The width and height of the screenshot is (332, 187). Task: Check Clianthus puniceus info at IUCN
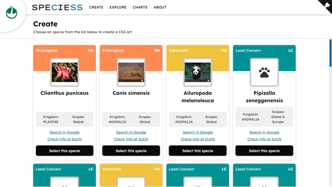65,139
